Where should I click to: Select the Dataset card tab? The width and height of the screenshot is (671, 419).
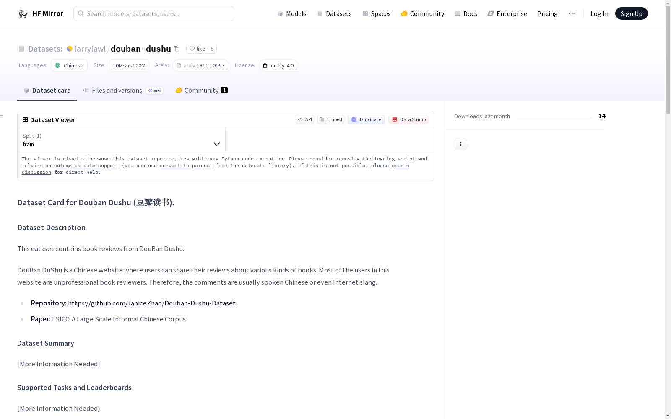(x=47, y=91)
